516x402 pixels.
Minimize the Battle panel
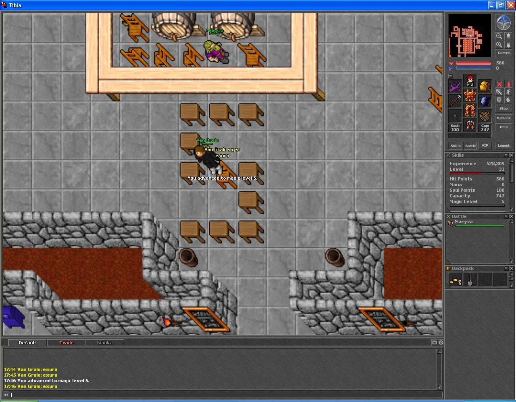(506, 216)
